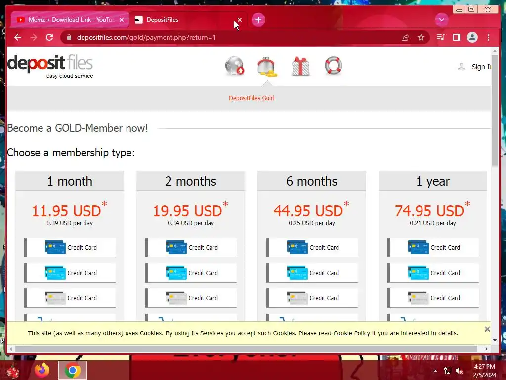
Task: Open the Cookie Policy link
Action: point(351,333)
